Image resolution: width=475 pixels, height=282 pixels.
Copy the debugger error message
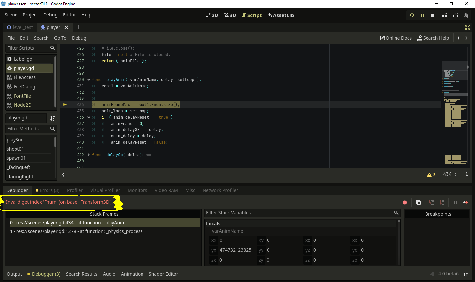(418, 202)
